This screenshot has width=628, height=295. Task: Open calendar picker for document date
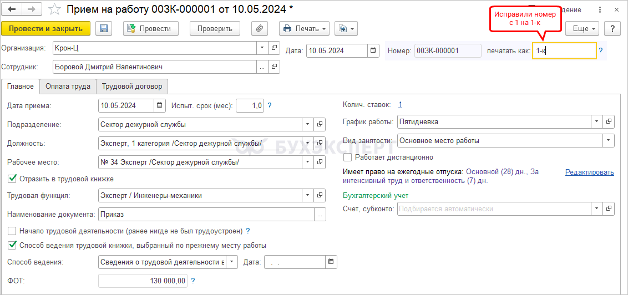[x=374, y=50]
